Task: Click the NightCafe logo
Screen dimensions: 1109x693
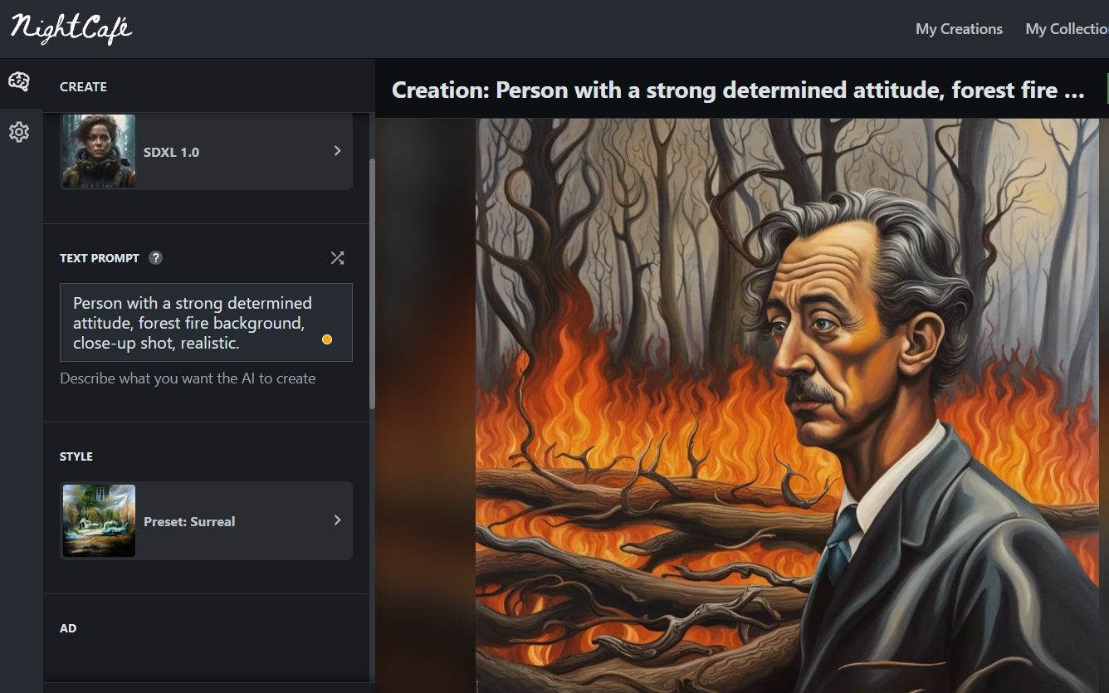Action: point(71,29)
